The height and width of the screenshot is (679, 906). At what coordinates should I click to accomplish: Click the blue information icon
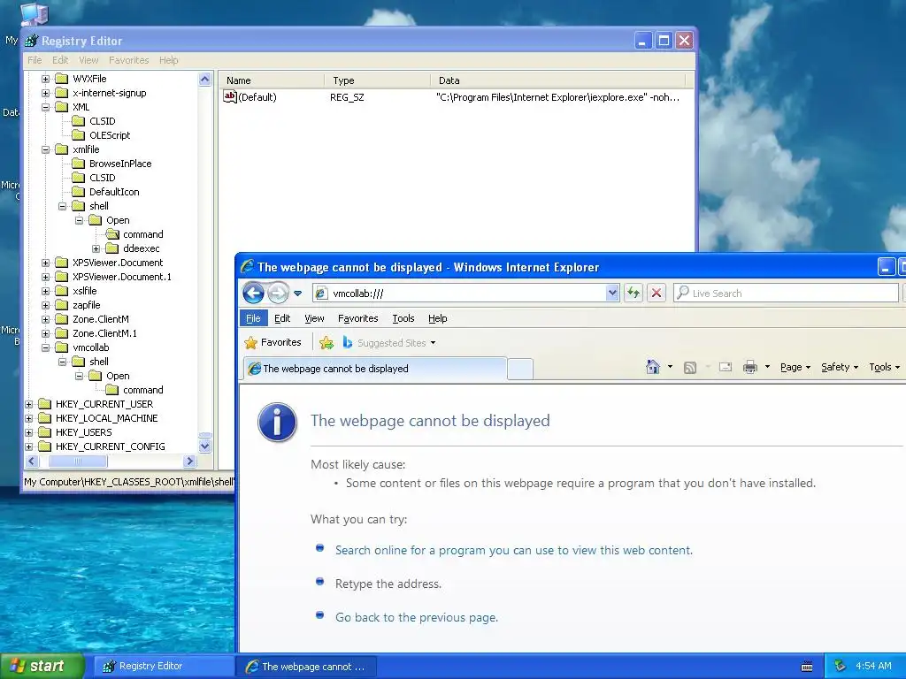277,422
